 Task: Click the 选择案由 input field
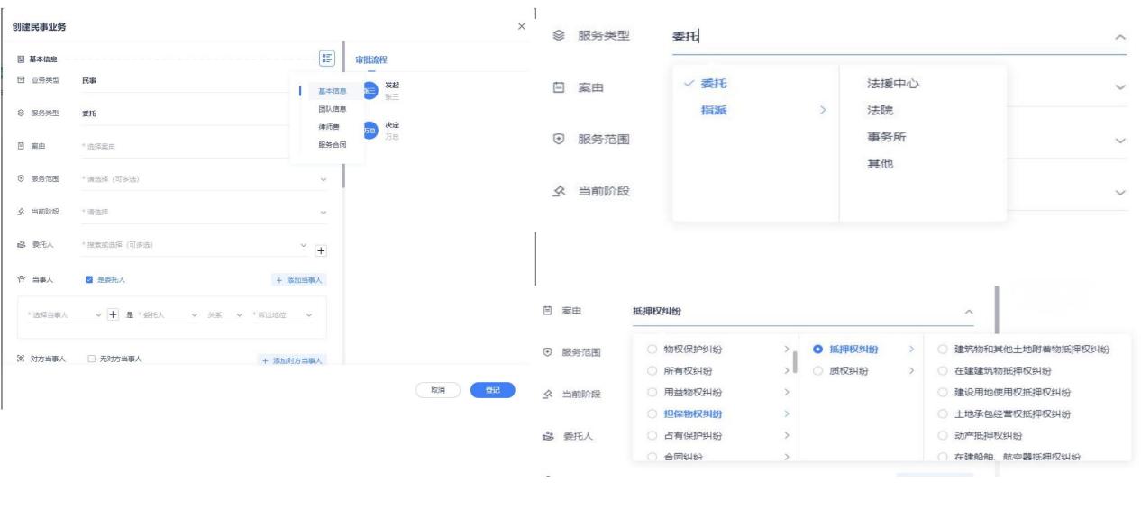coord(205,146)
